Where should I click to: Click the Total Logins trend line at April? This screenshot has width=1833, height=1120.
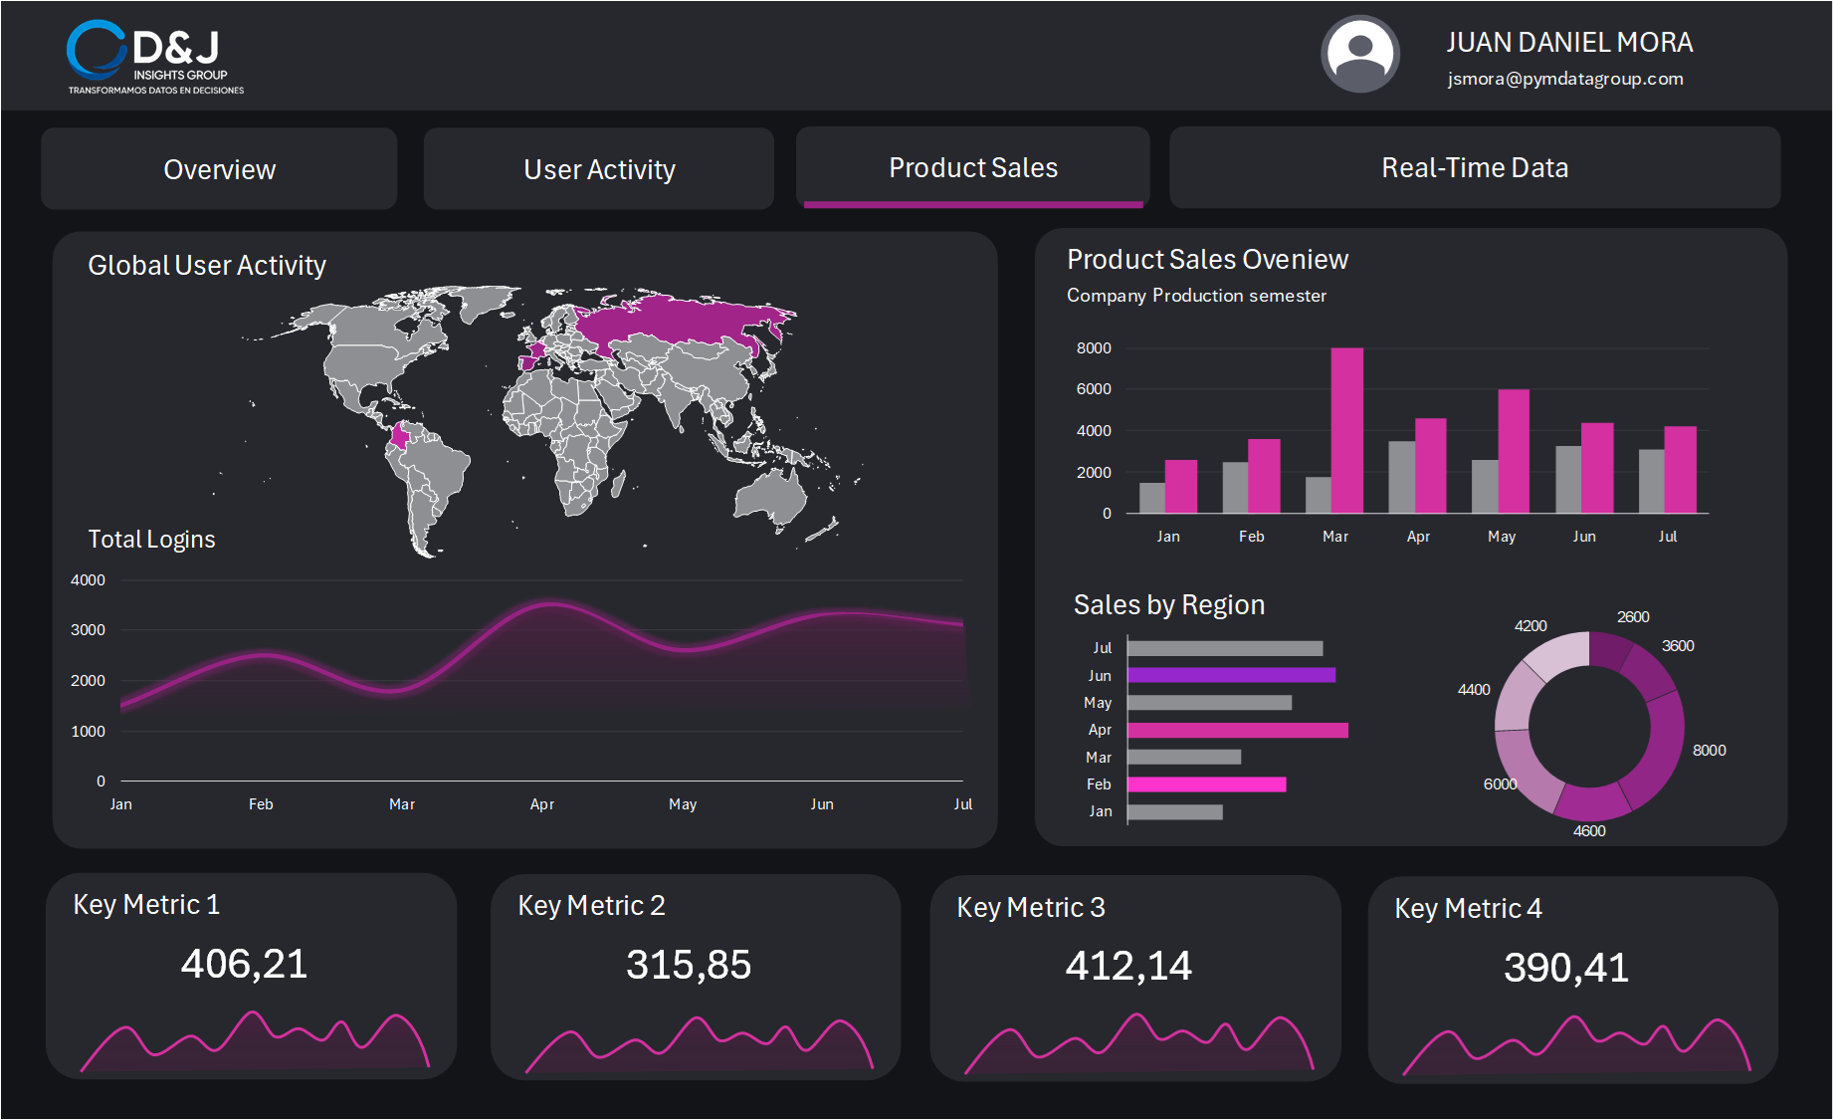tap(542, 607)
